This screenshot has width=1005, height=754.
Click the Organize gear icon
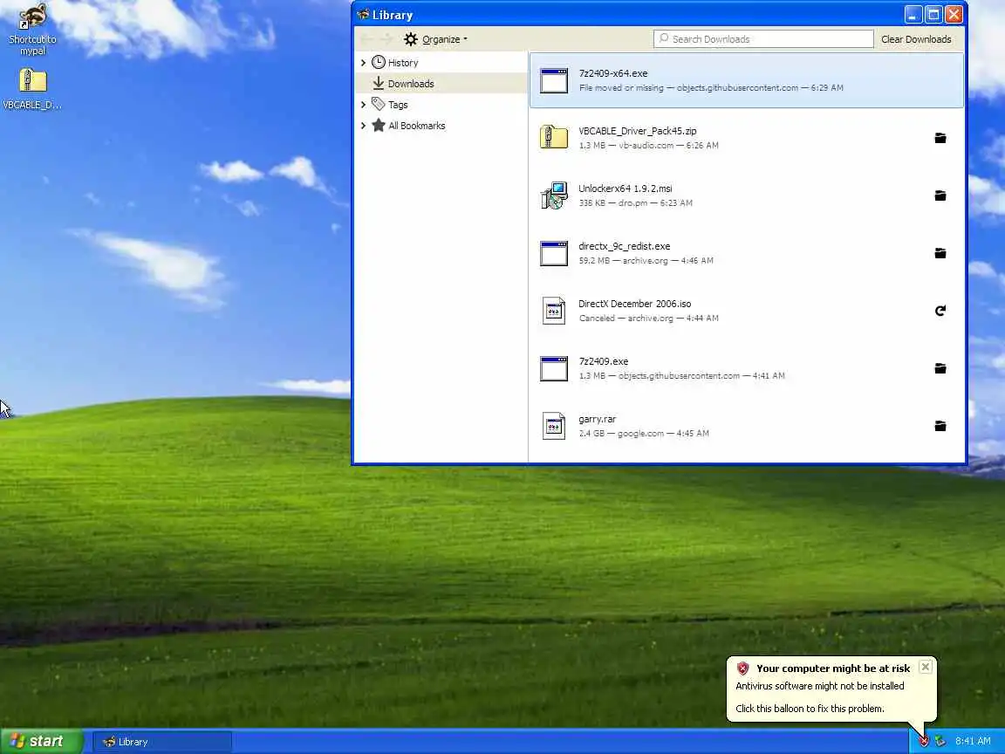[x=410, y=39]
